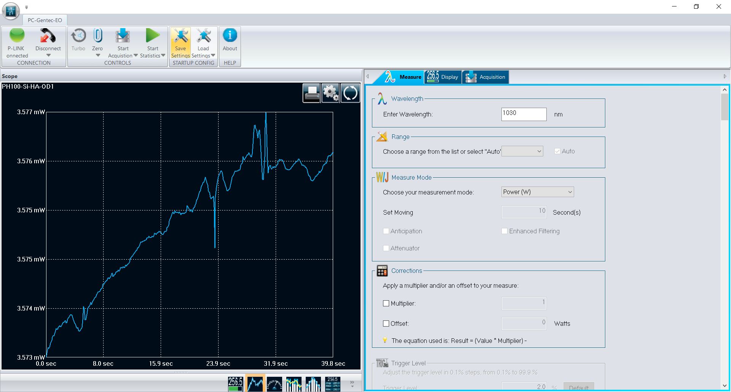The height and width of the screenshot is (392, 731).
Task: Click the wavelength input field
Action: (x=524, y=114)
